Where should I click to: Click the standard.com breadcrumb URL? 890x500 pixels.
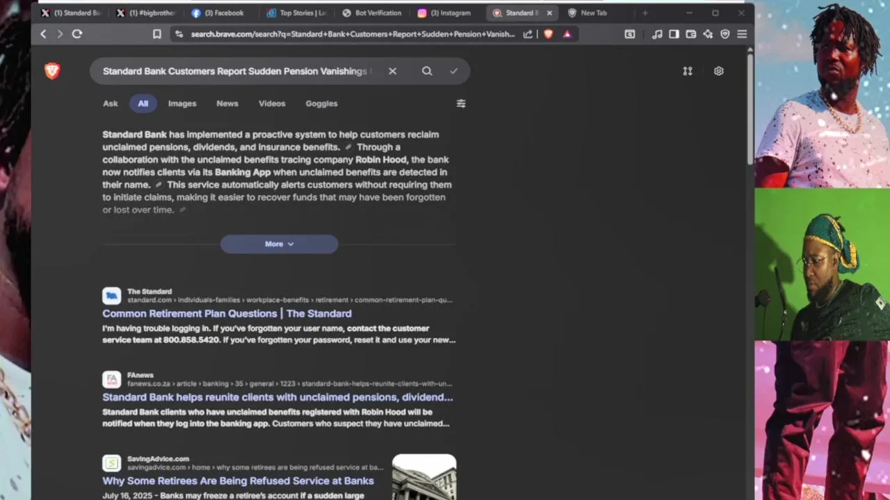290,300
